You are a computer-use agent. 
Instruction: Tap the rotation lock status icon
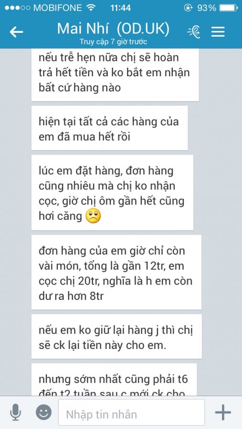188,8
